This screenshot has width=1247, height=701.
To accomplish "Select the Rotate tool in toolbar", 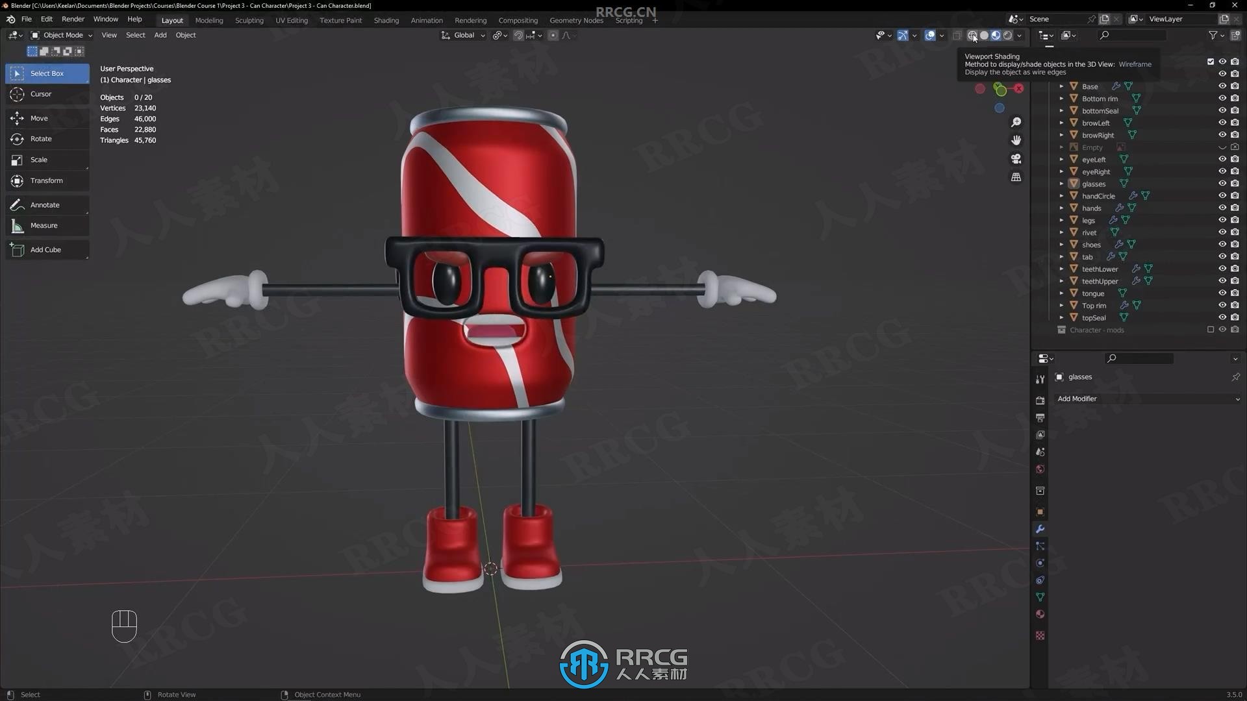I will [40, 138].
